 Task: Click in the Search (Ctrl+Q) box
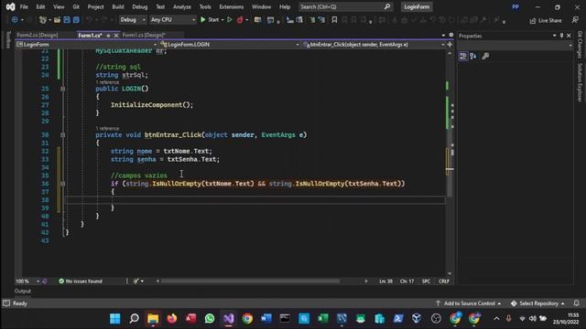[345, 6]
